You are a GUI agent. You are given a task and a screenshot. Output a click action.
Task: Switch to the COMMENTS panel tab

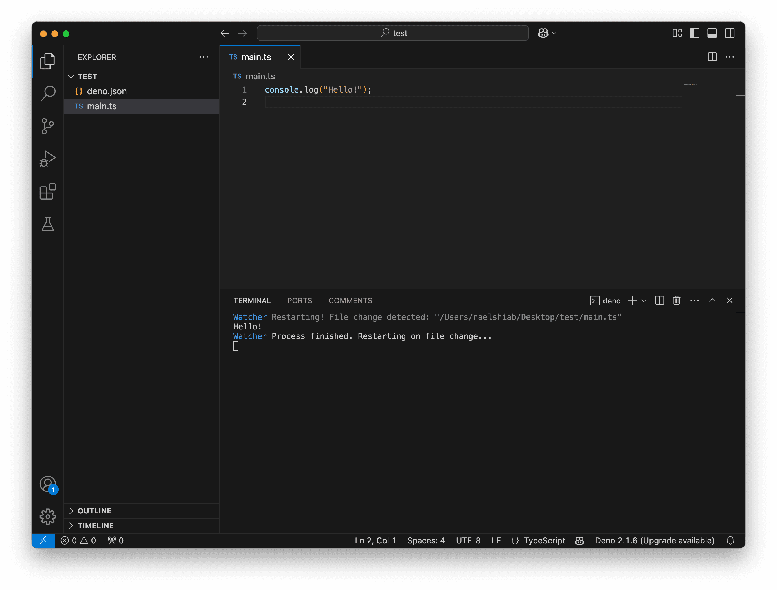click(350, 300)
